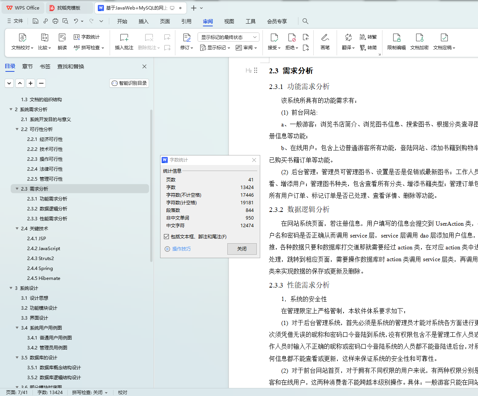Jump to 2.4.3 Struts2 in outline
This screenshot has height=396, width=478.
pyautogui.click(x=41, y=259)
